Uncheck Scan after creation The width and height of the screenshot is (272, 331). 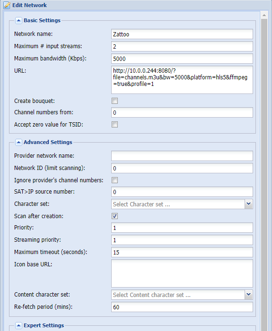(x=114, y=216)
